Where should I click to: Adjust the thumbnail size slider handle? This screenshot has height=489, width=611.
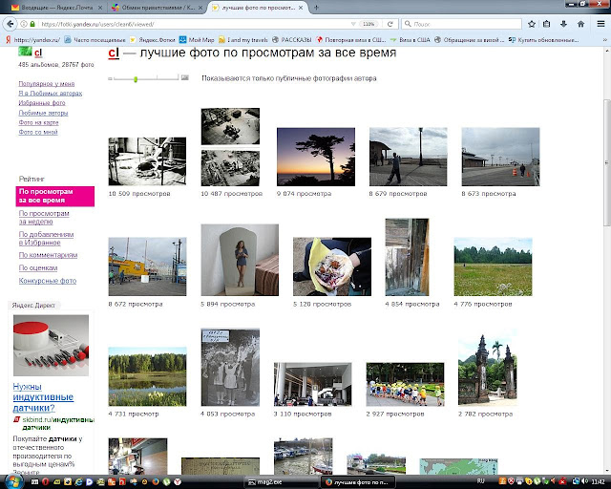pos(136,79)
